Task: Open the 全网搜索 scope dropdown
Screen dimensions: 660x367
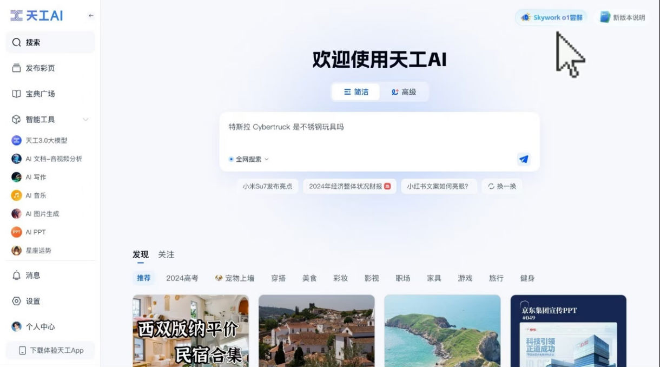Action: [249, 159]
